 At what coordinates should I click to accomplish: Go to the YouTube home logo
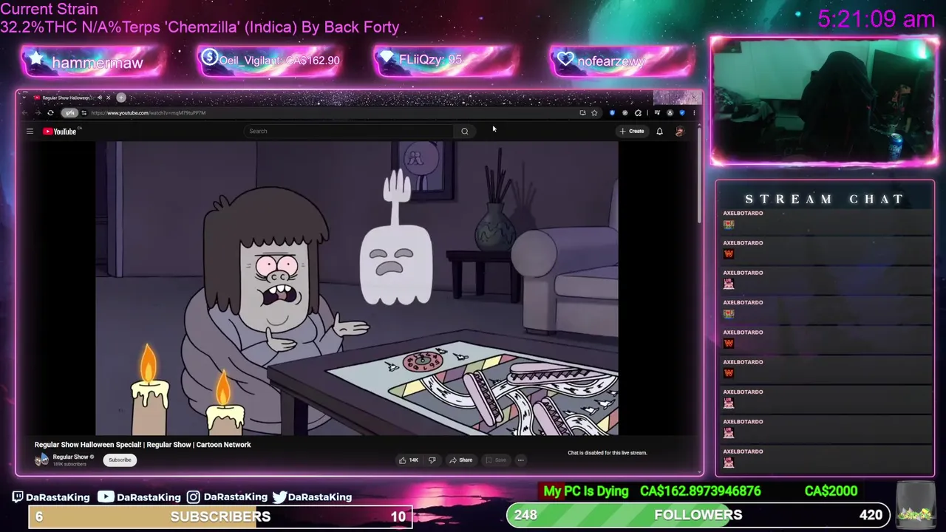pyautogui.click(x=61, y=132)
